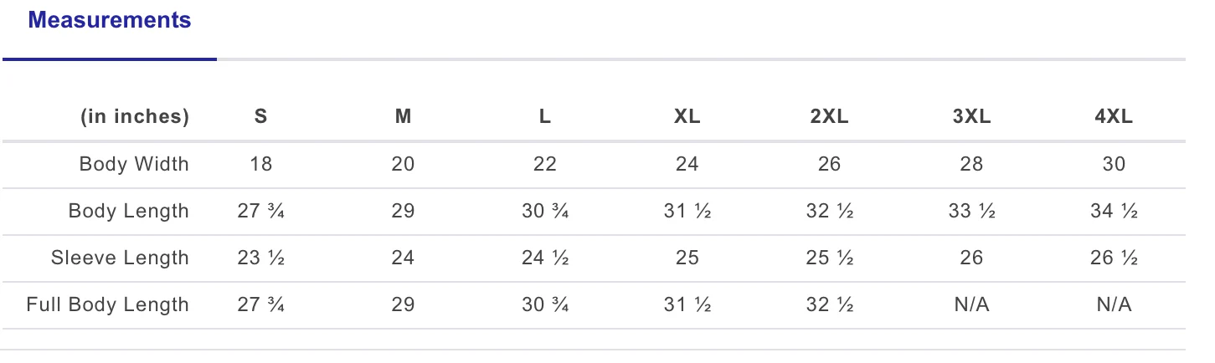Click Body Width value 18 for S

click(261, 164)
